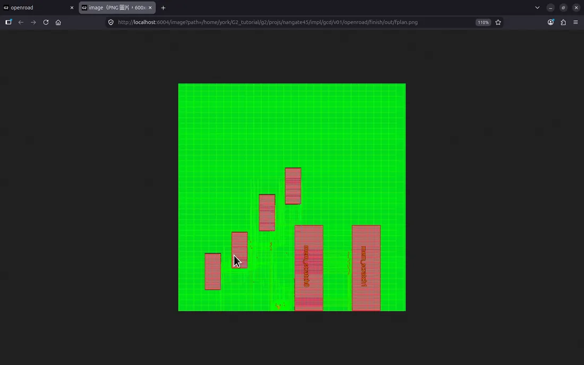Bookmark this page with star
Image resolution: width=584 pixels, height=365 pixels.
click(498, 22)
